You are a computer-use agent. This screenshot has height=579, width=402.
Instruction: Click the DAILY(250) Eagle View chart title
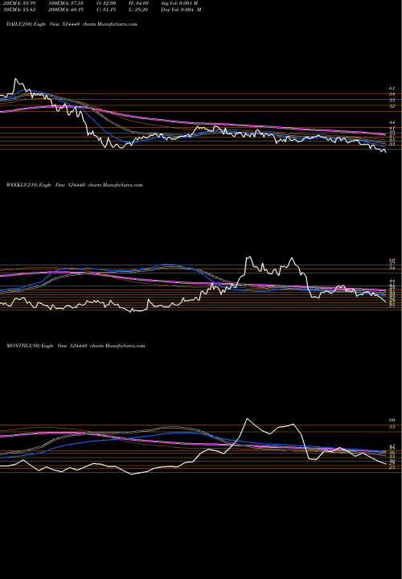click(x=72, y=24)
